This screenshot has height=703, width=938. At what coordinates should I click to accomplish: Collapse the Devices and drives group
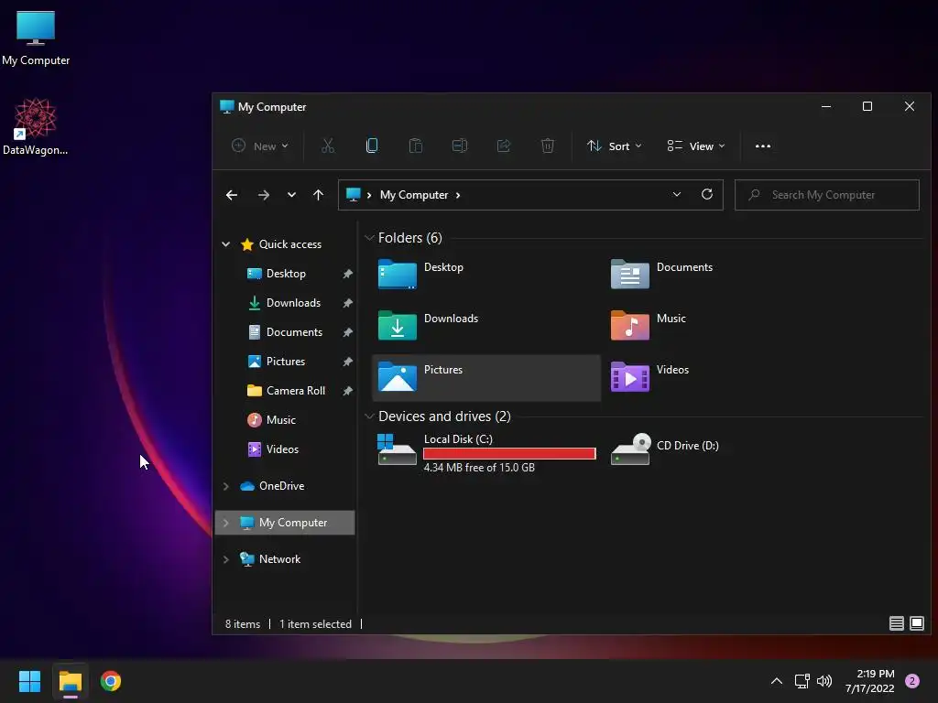(369, 416)
